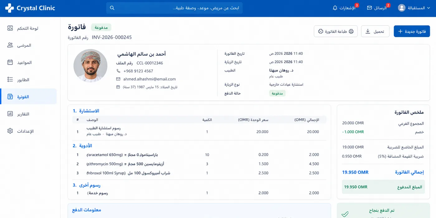Click the patient profile photo
The image size is (436, 218).
click(x=90, y=66)
